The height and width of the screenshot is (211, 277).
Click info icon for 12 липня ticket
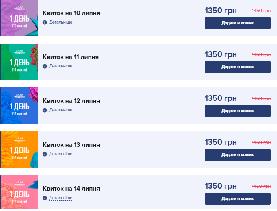[45, 110]
